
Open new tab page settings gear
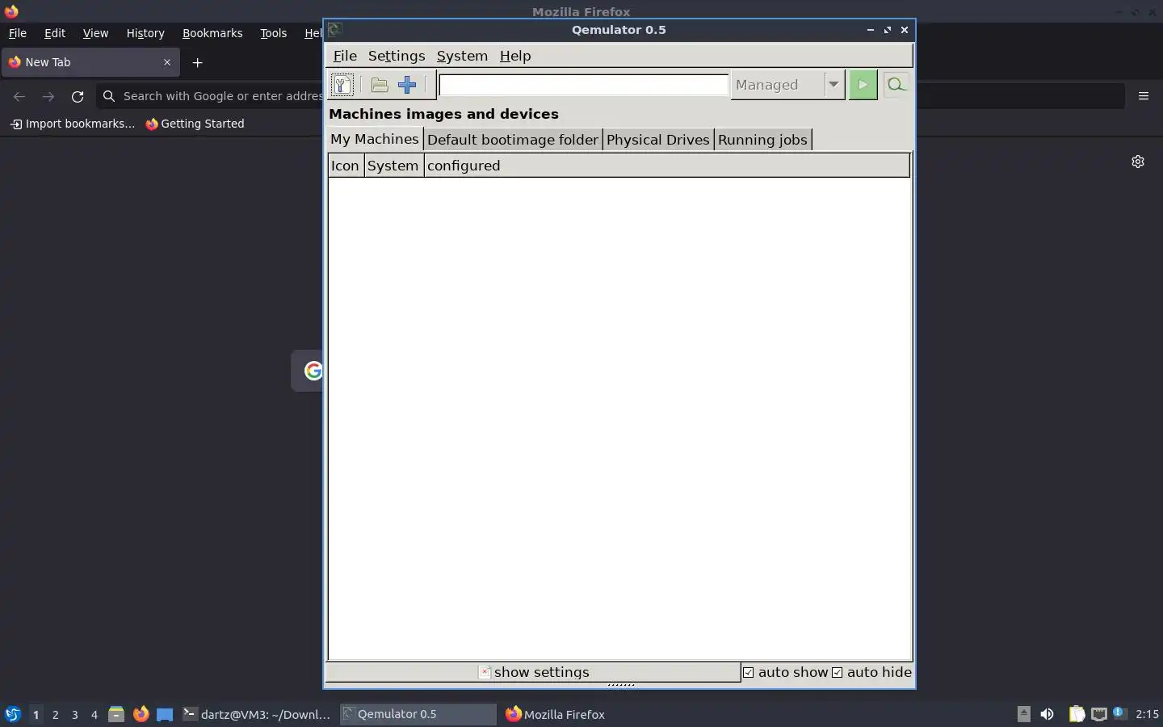click(1138, 162)
